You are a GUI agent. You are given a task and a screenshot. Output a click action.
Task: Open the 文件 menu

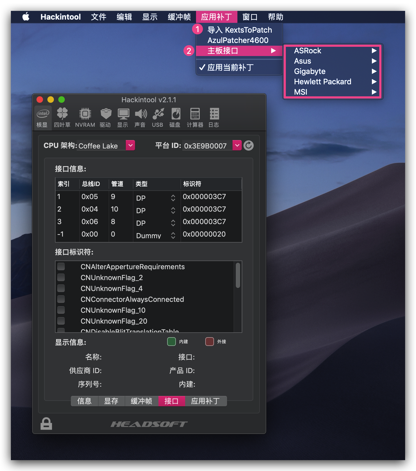(x=99, y=17)
